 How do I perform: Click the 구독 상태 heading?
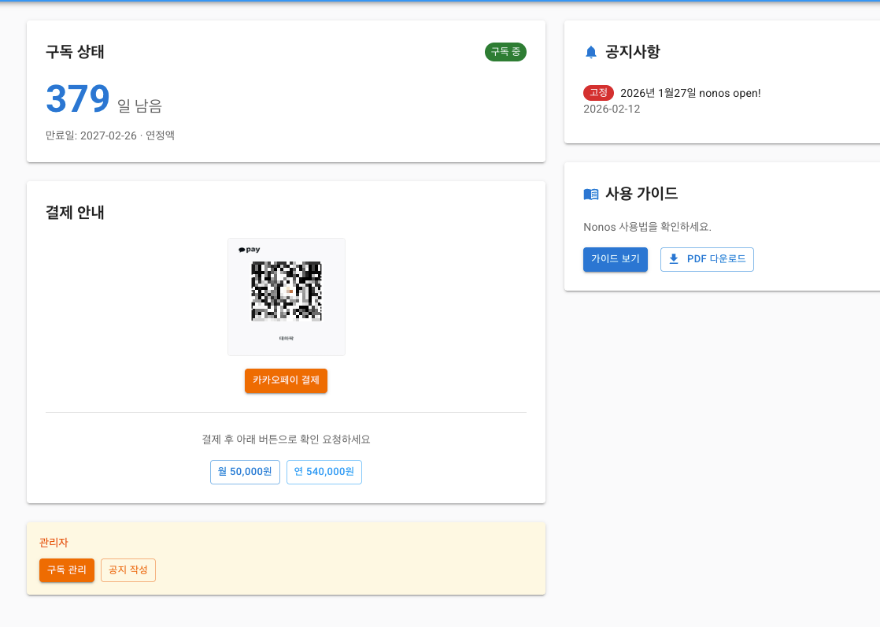coord(75,52)
